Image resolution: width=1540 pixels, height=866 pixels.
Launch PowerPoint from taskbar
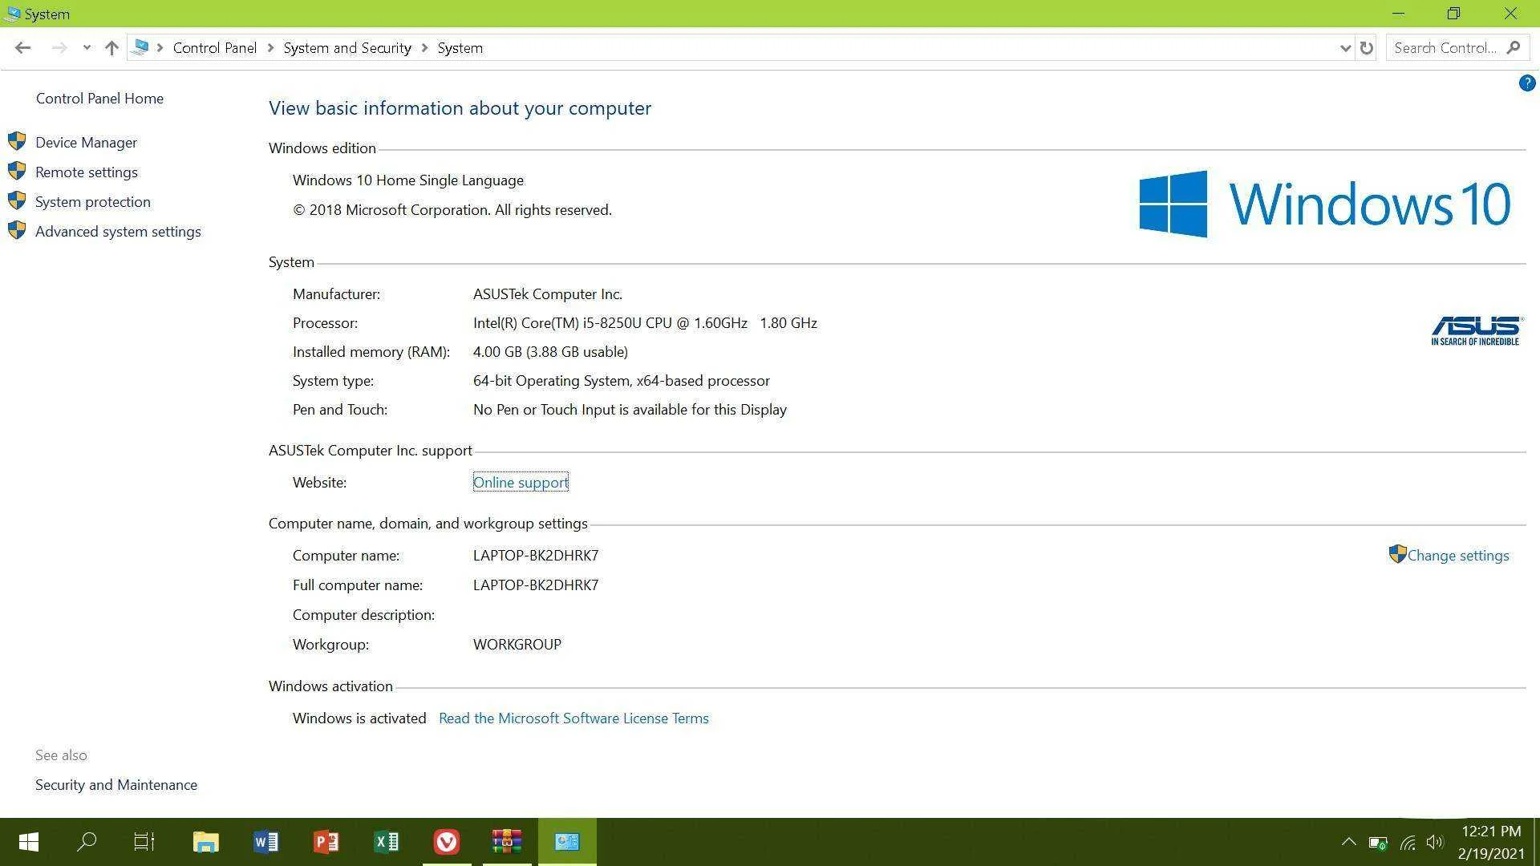pos(326,842)
